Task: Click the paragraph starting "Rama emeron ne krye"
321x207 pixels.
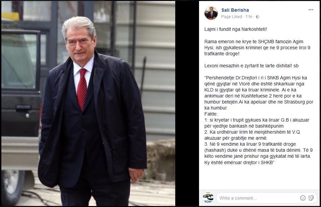Action: click(257, 48)
